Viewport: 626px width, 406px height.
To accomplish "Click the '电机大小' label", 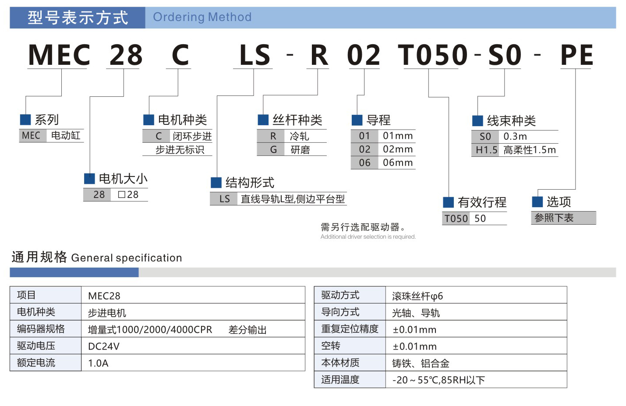I will (x=123, y=179).
